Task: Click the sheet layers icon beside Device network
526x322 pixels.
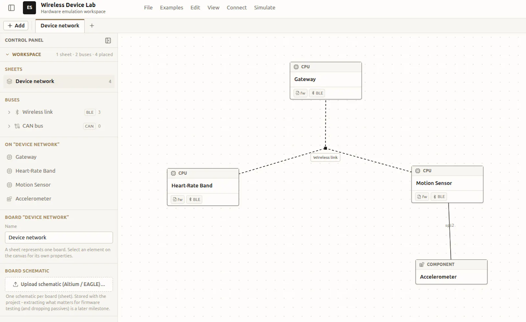Action: (10, 81)
